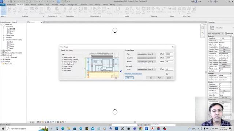Click the Save icon in quick access toolbar

(x=11, y=1)
